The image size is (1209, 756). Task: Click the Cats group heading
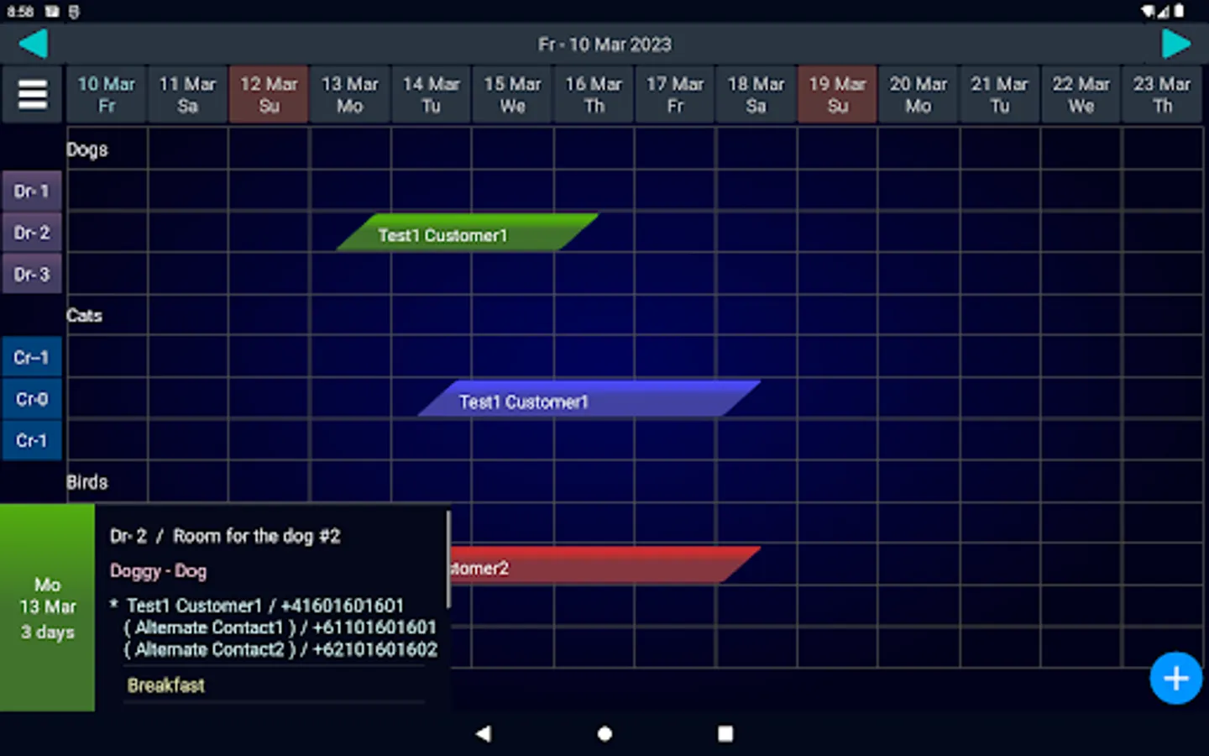(84, 316)
